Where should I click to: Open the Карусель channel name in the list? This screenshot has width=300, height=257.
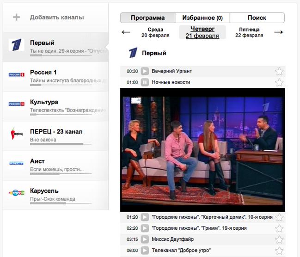[44, 191]
